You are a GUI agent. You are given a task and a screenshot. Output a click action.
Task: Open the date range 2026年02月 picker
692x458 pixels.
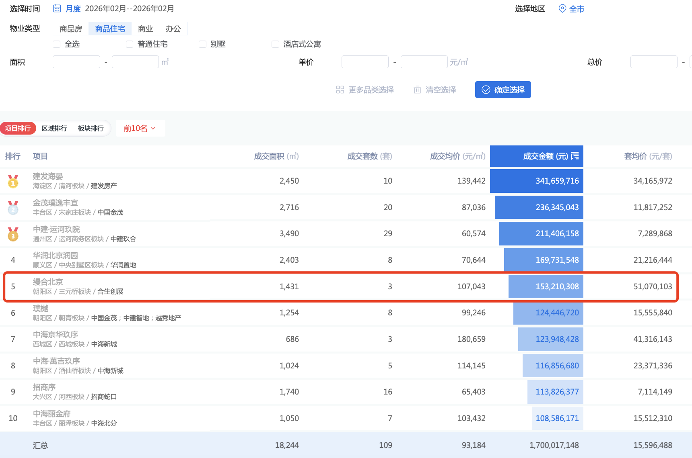click(130, 8)
